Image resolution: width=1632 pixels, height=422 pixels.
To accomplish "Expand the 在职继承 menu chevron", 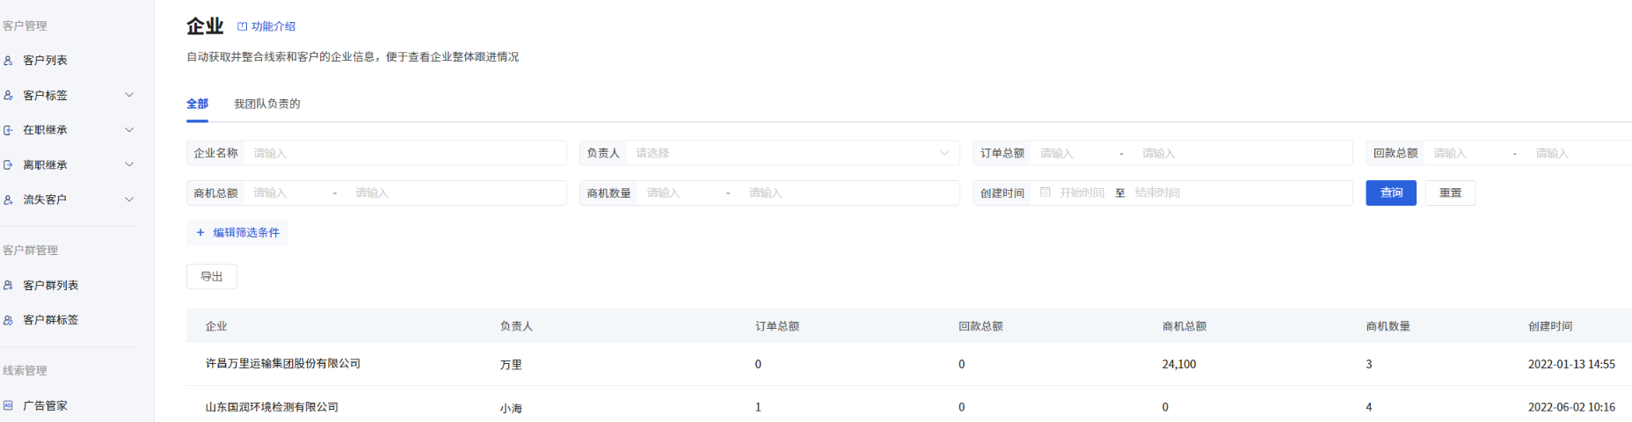I will pos(129,130).
